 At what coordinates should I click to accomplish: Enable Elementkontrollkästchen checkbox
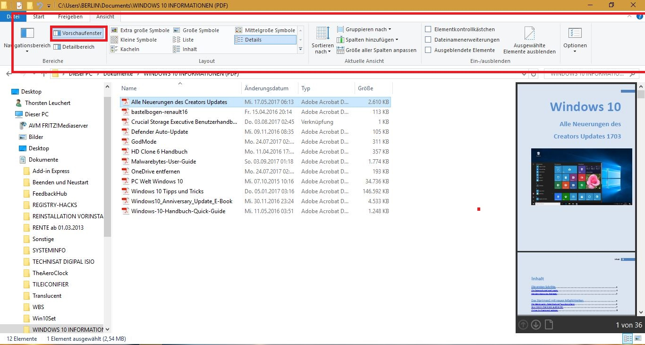428,29
